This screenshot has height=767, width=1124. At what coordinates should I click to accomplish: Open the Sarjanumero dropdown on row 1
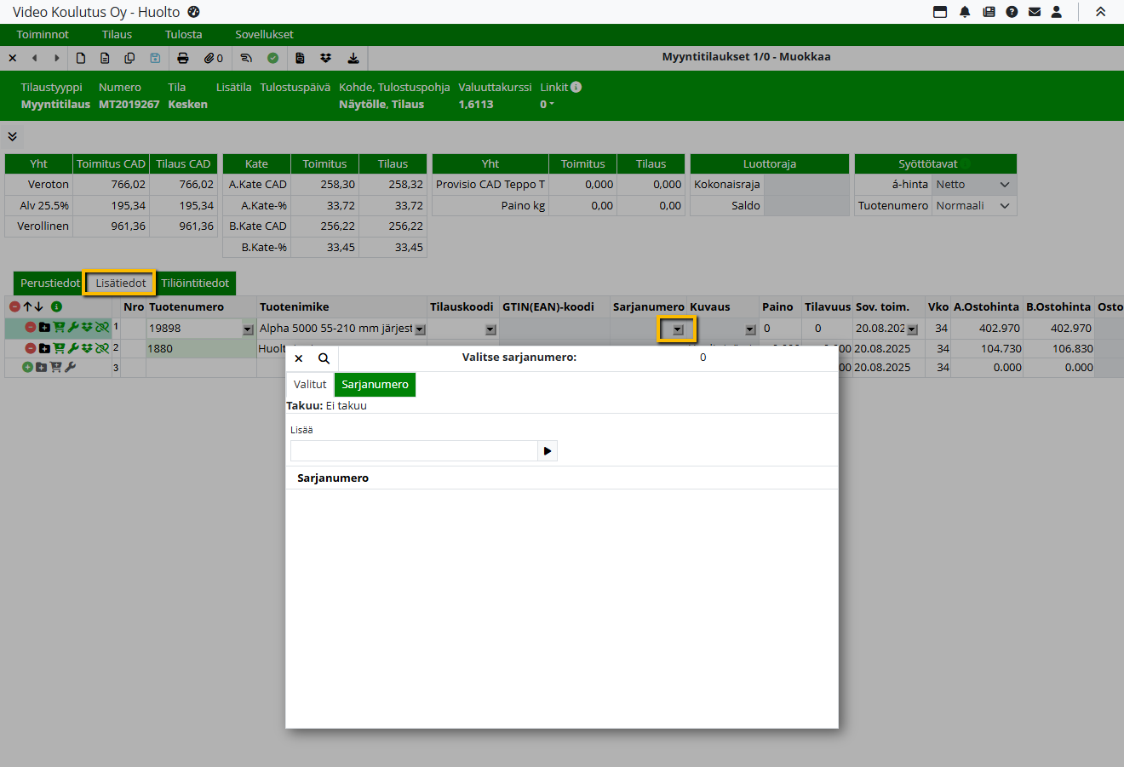tap(677, 329)
